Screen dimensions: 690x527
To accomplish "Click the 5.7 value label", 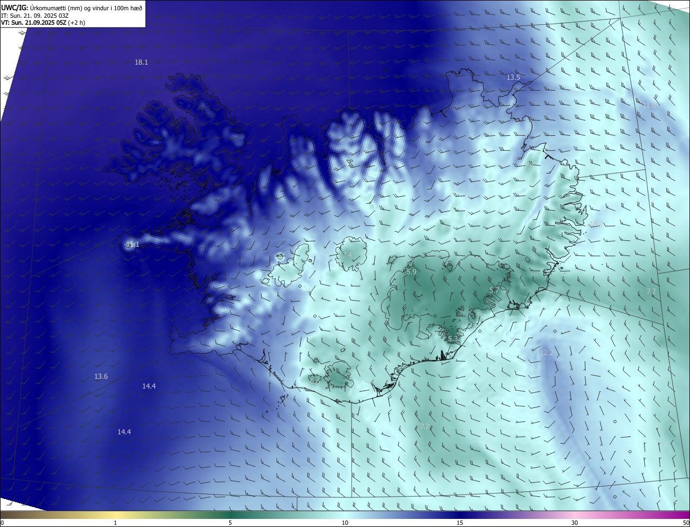I will pos(494,290).
